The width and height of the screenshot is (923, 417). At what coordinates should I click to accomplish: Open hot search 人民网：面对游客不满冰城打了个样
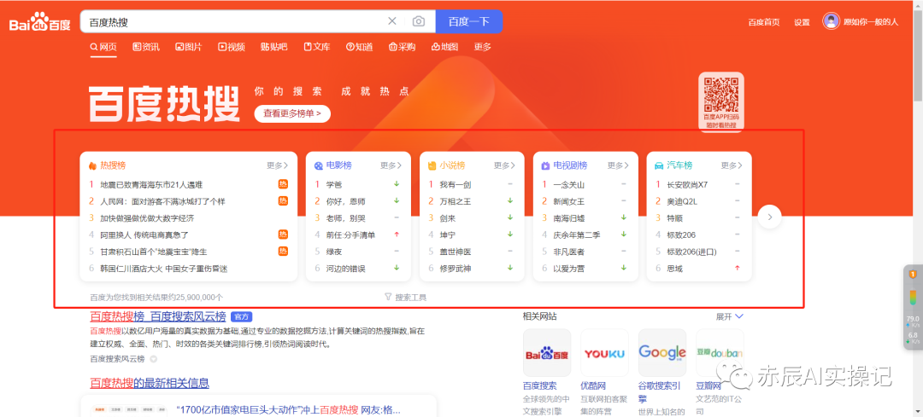(x=162, y=201)
